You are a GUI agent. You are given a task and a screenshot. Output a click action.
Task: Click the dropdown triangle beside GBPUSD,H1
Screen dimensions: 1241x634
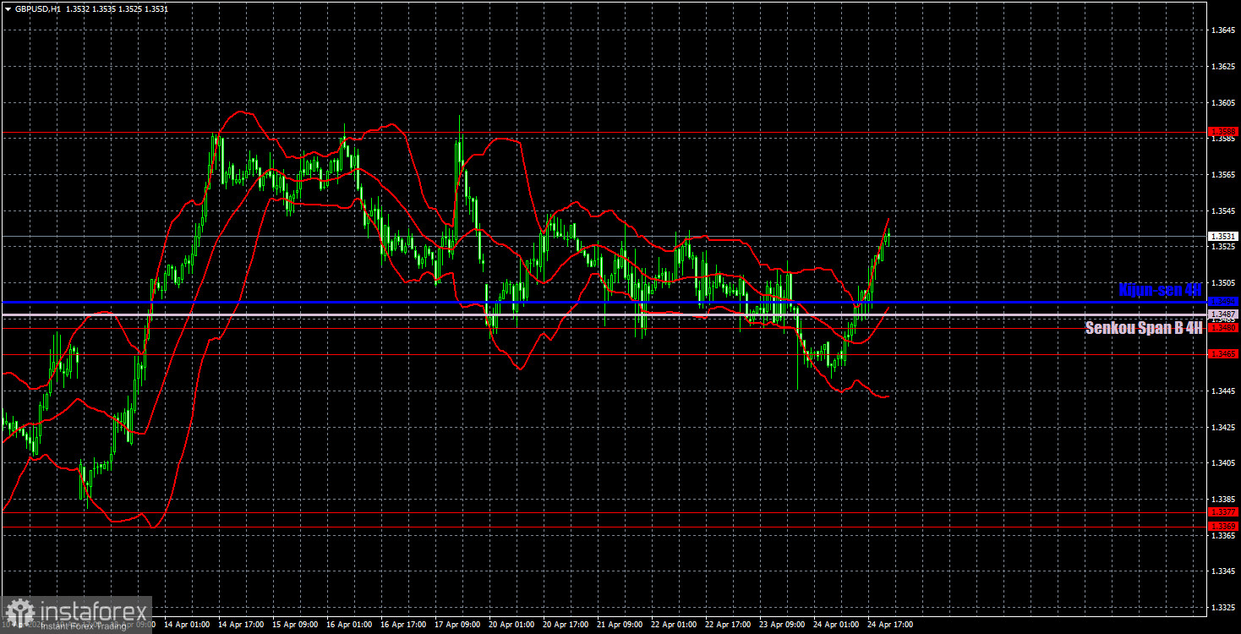tap(8, 8)
